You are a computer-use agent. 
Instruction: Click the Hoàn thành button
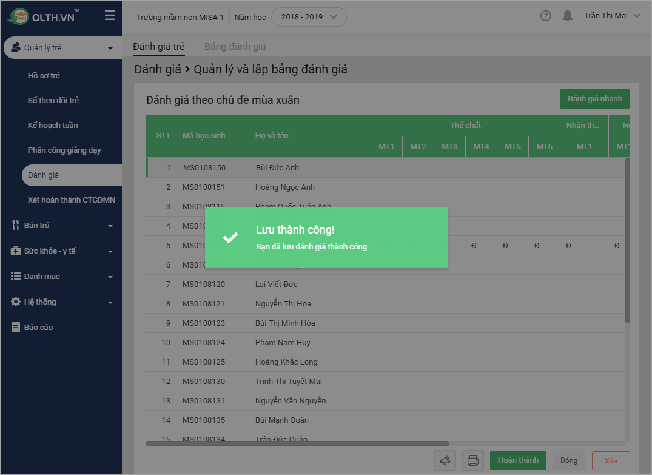(x=518, y=460)
